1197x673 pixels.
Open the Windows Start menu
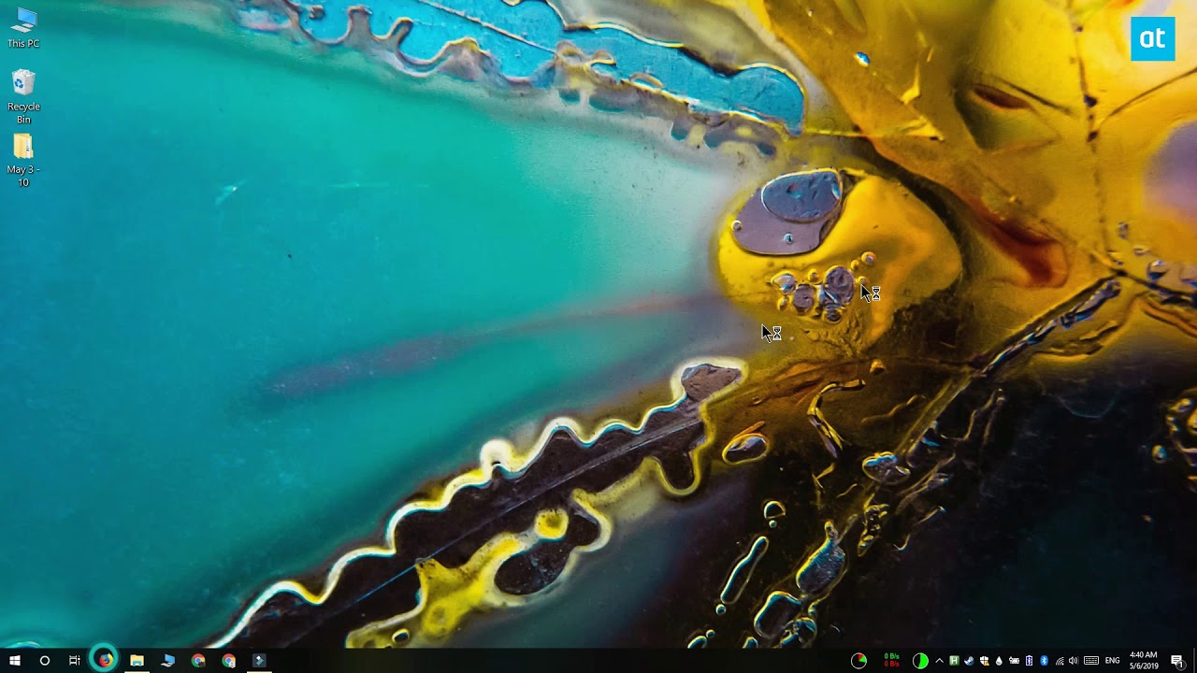[x=14, y=661]
